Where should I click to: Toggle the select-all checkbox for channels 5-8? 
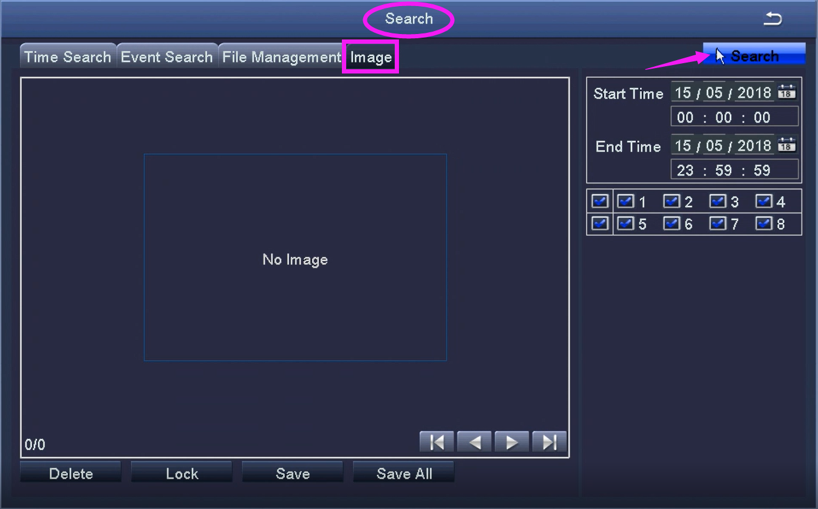[600, 224]
